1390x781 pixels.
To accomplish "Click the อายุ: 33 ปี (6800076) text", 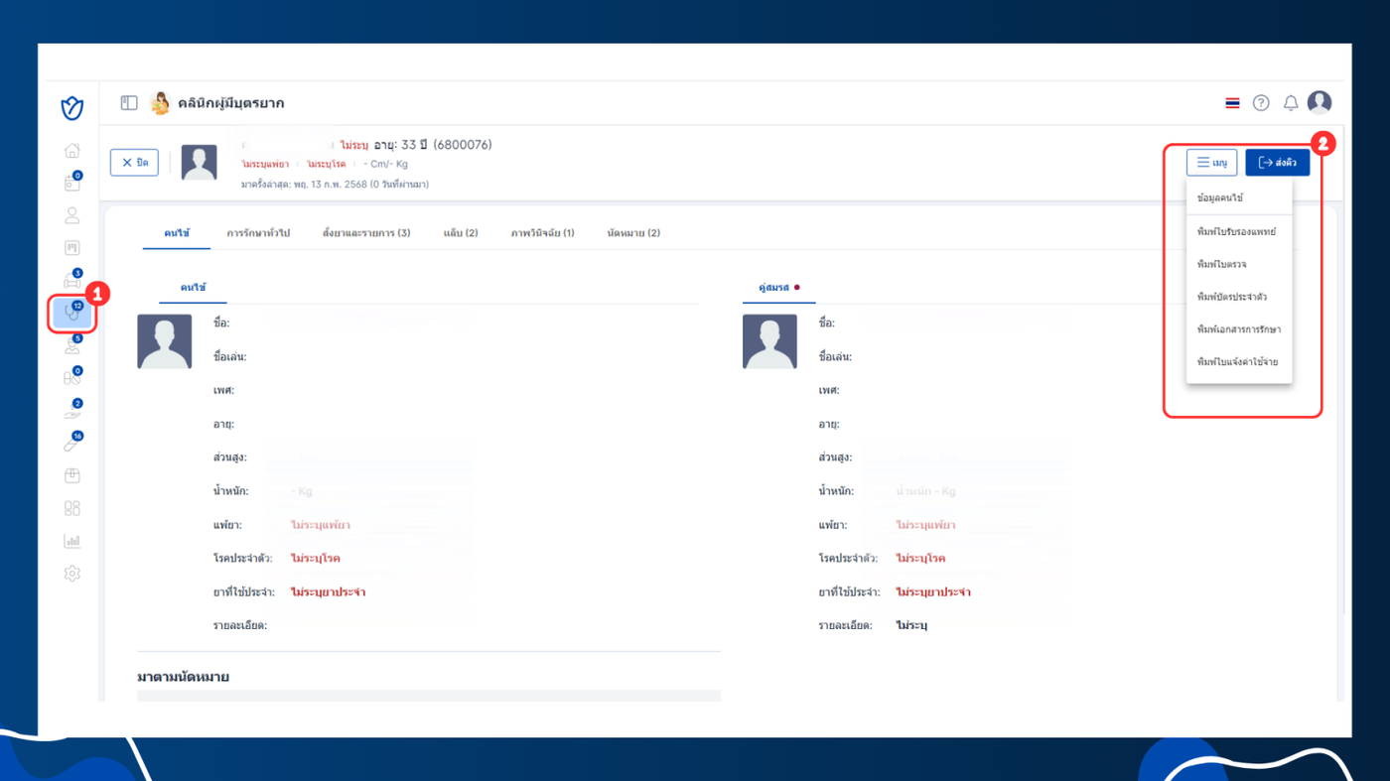I will point(433,145).
